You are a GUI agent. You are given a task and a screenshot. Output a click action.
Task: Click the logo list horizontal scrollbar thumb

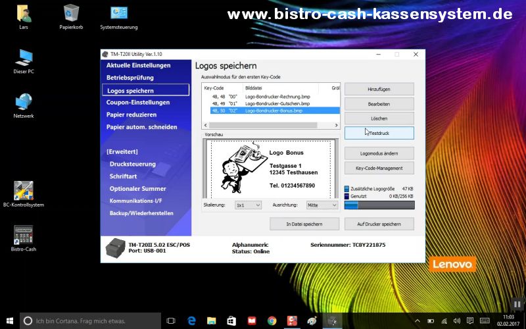pos(263,125)
